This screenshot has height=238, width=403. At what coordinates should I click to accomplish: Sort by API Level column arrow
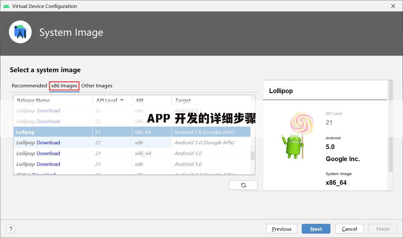122,100
